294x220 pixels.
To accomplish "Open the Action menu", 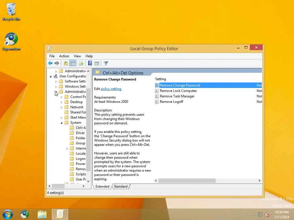I will pos(64,56).
